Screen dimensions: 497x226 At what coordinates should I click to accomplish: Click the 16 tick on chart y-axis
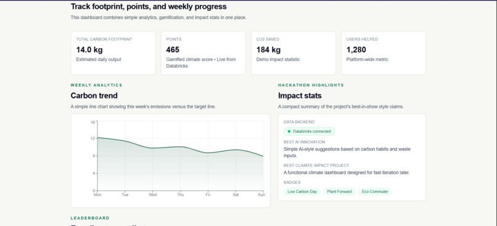point(92,122)
